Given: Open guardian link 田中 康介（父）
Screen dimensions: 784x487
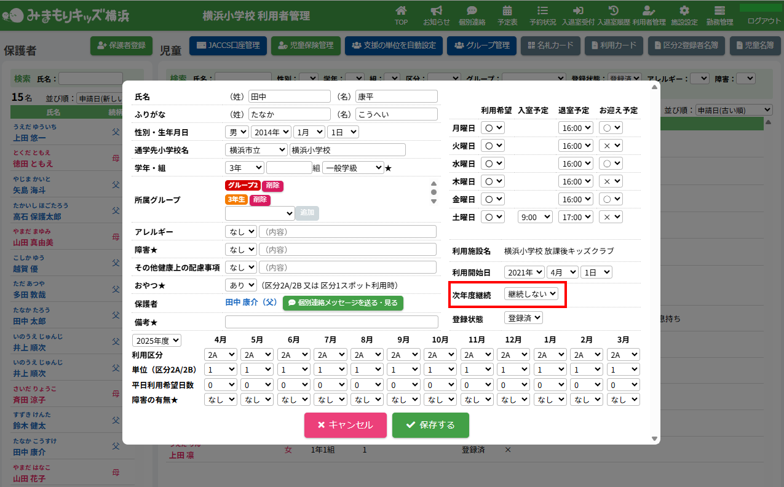Looking at the screenshot, I should coord(251,303).
